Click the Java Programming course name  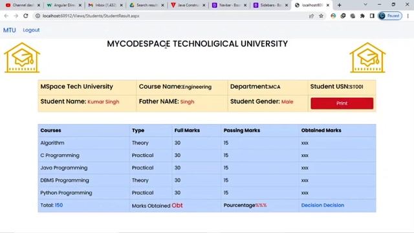64,168
